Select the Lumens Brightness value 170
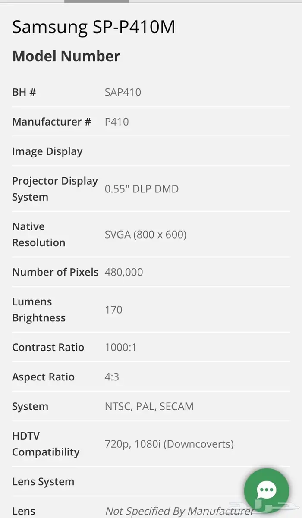The image size is (302, 518). [113, 310]
